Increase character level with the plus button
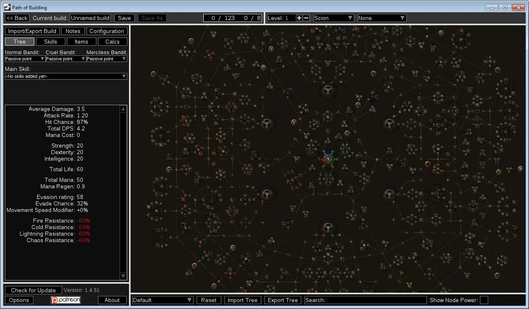The image size is (529, 309). click(x=299, y=18)
